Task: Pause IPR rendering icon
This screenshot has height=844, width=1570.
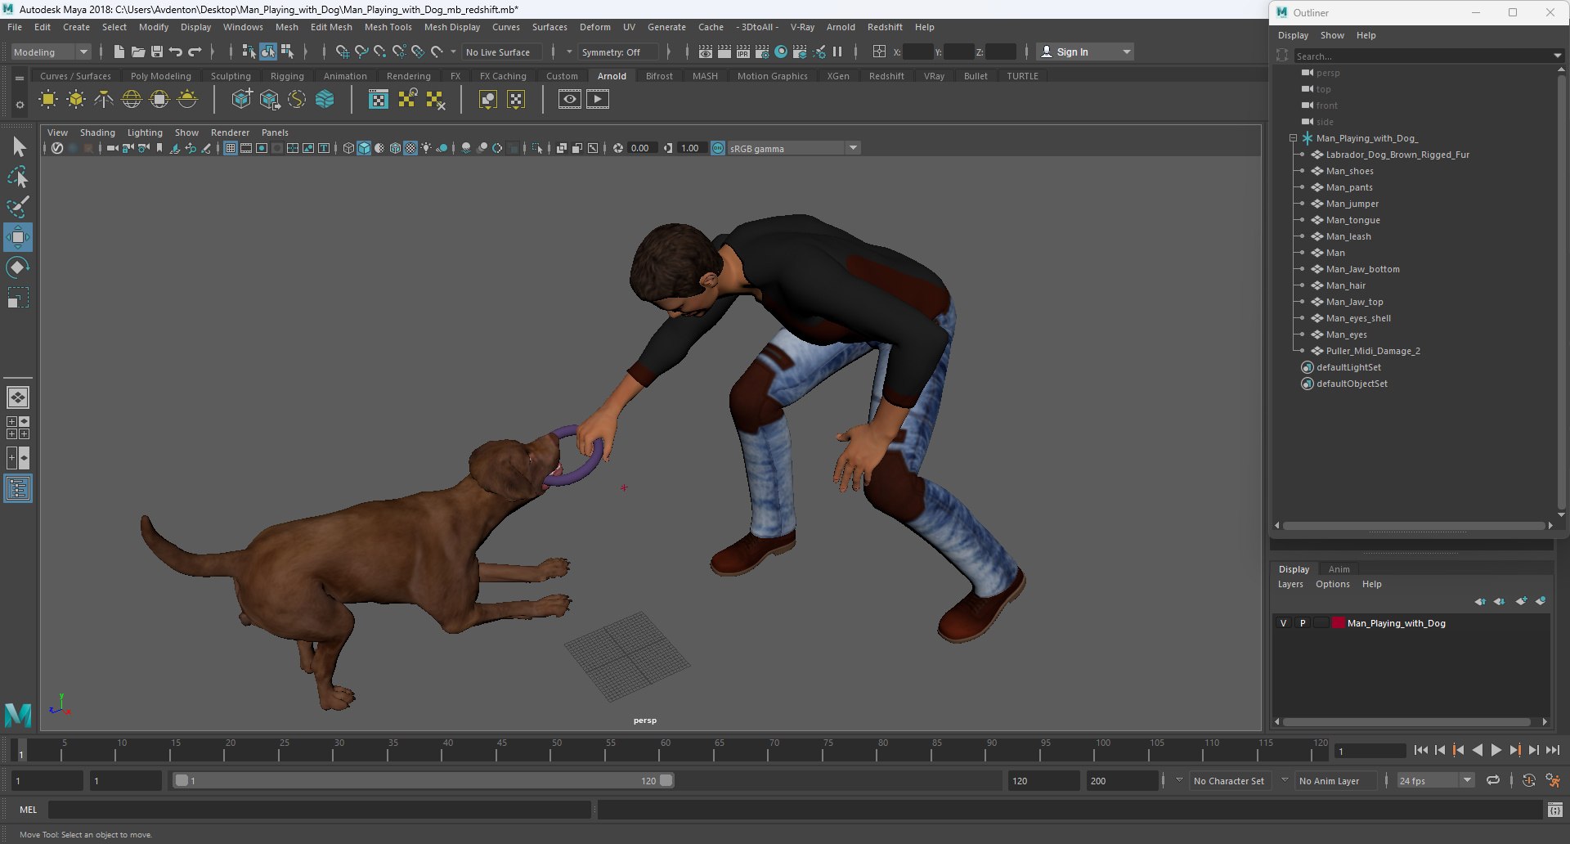Action: (x=837, y=52)
